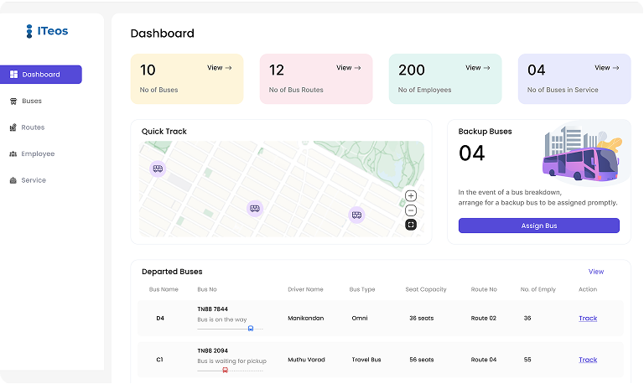Click the Bus Type column header
Viewport: 644px width, 384px height.
pyautogui.click(x=362, y=289)
